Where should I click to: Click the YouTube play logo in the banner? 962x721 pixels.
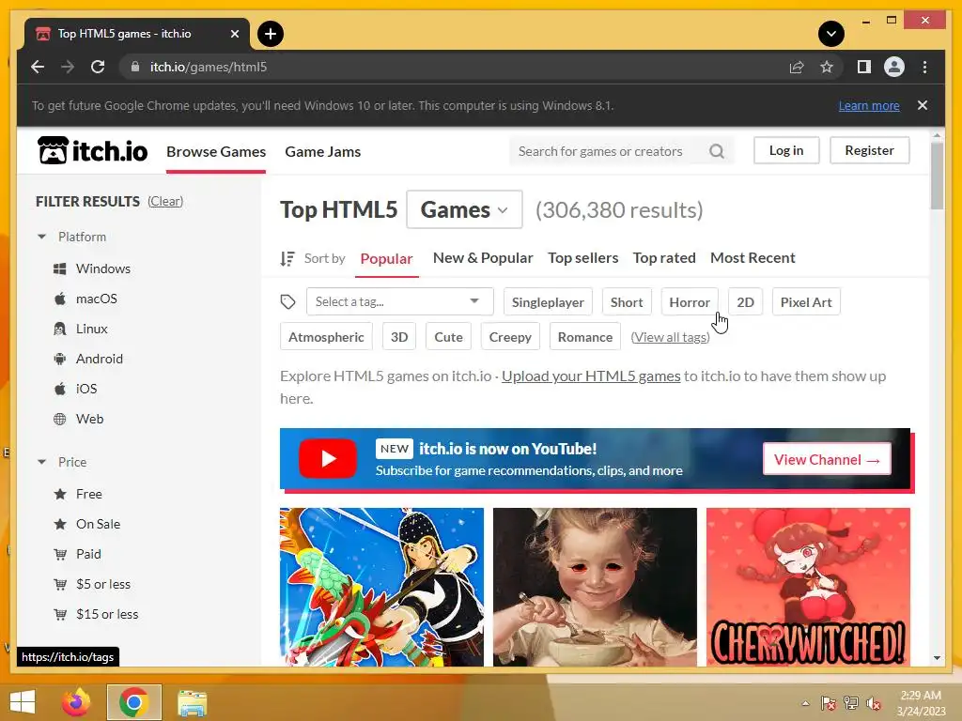point(328,458)
